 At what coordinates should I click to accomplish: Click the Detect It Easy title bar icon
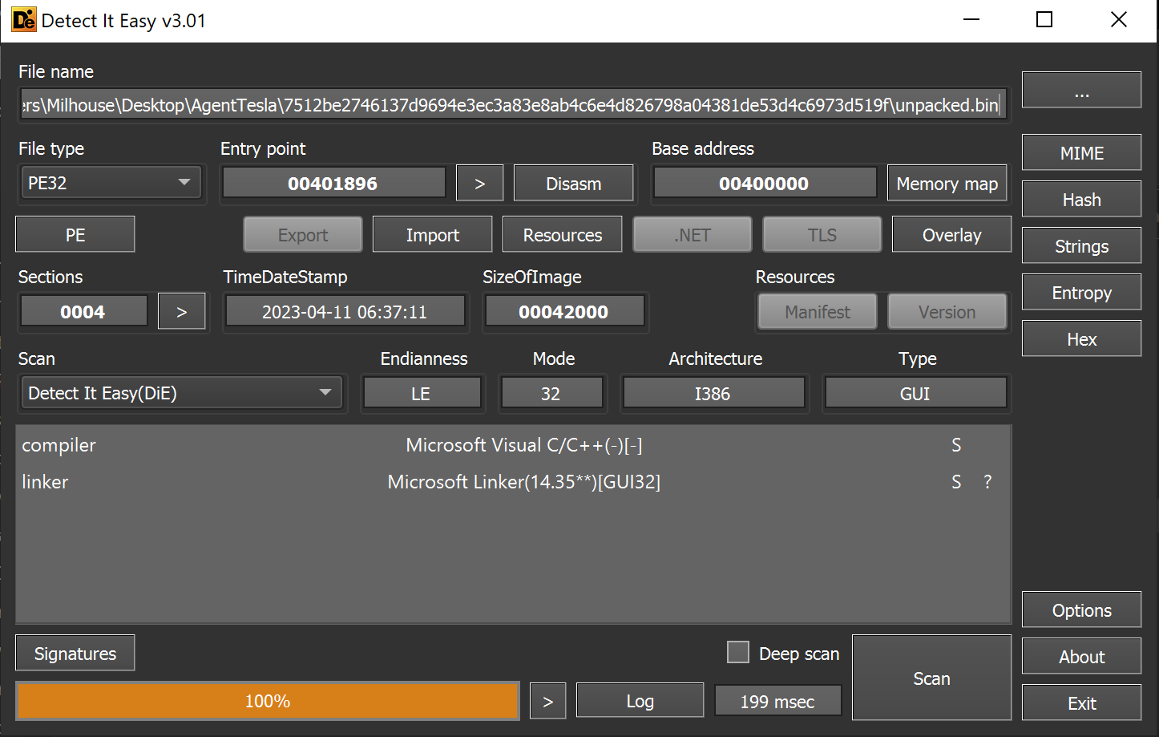tap(24, 20)
